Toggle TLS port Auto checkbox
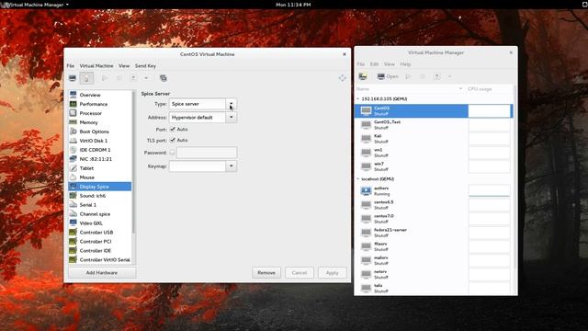The image size is (588, 331). point(173,140)
